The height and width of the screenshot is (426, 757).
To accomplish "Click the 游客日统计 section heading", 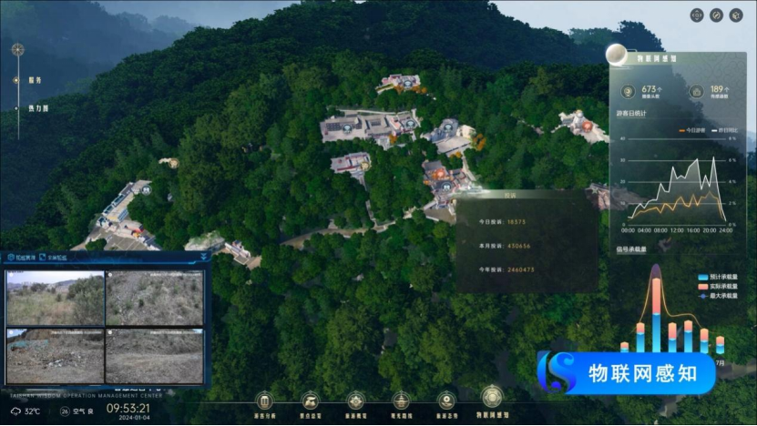I will pos(631,114).
